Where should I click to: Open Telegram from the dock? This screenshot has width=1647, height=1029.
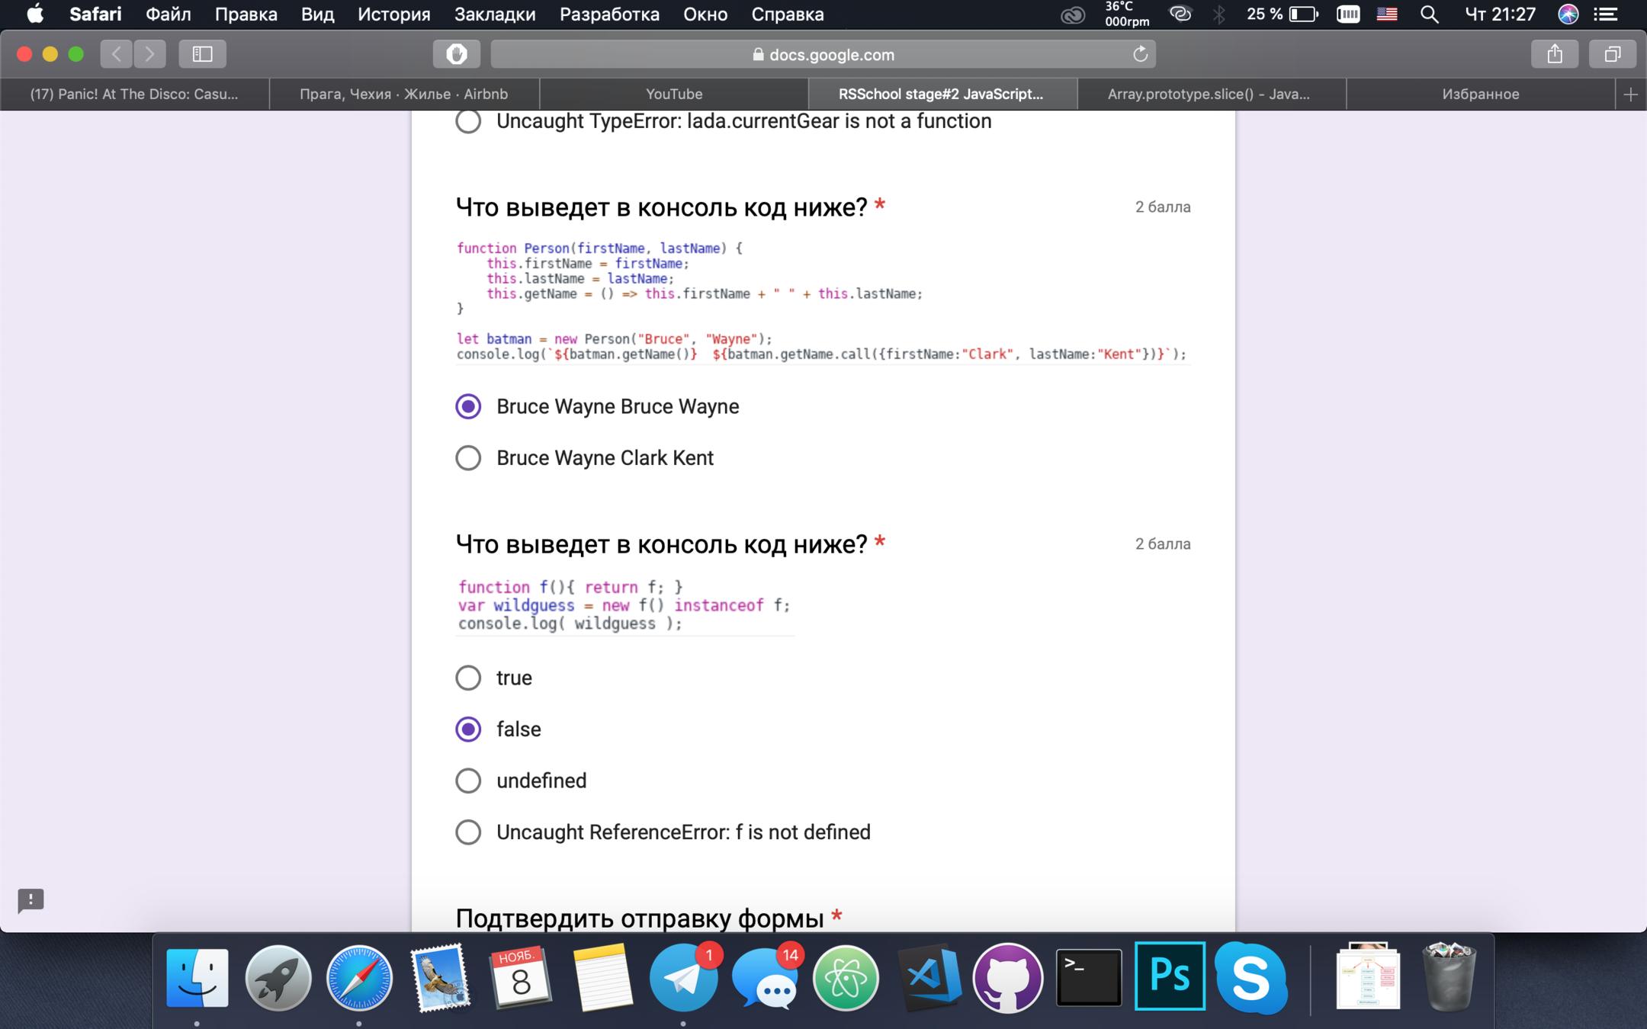pyautogui.click(x=683, y=978)
